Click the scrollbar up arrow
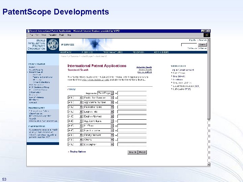The height and width of the screenshot is (182, 243). (x=209, y=40)
